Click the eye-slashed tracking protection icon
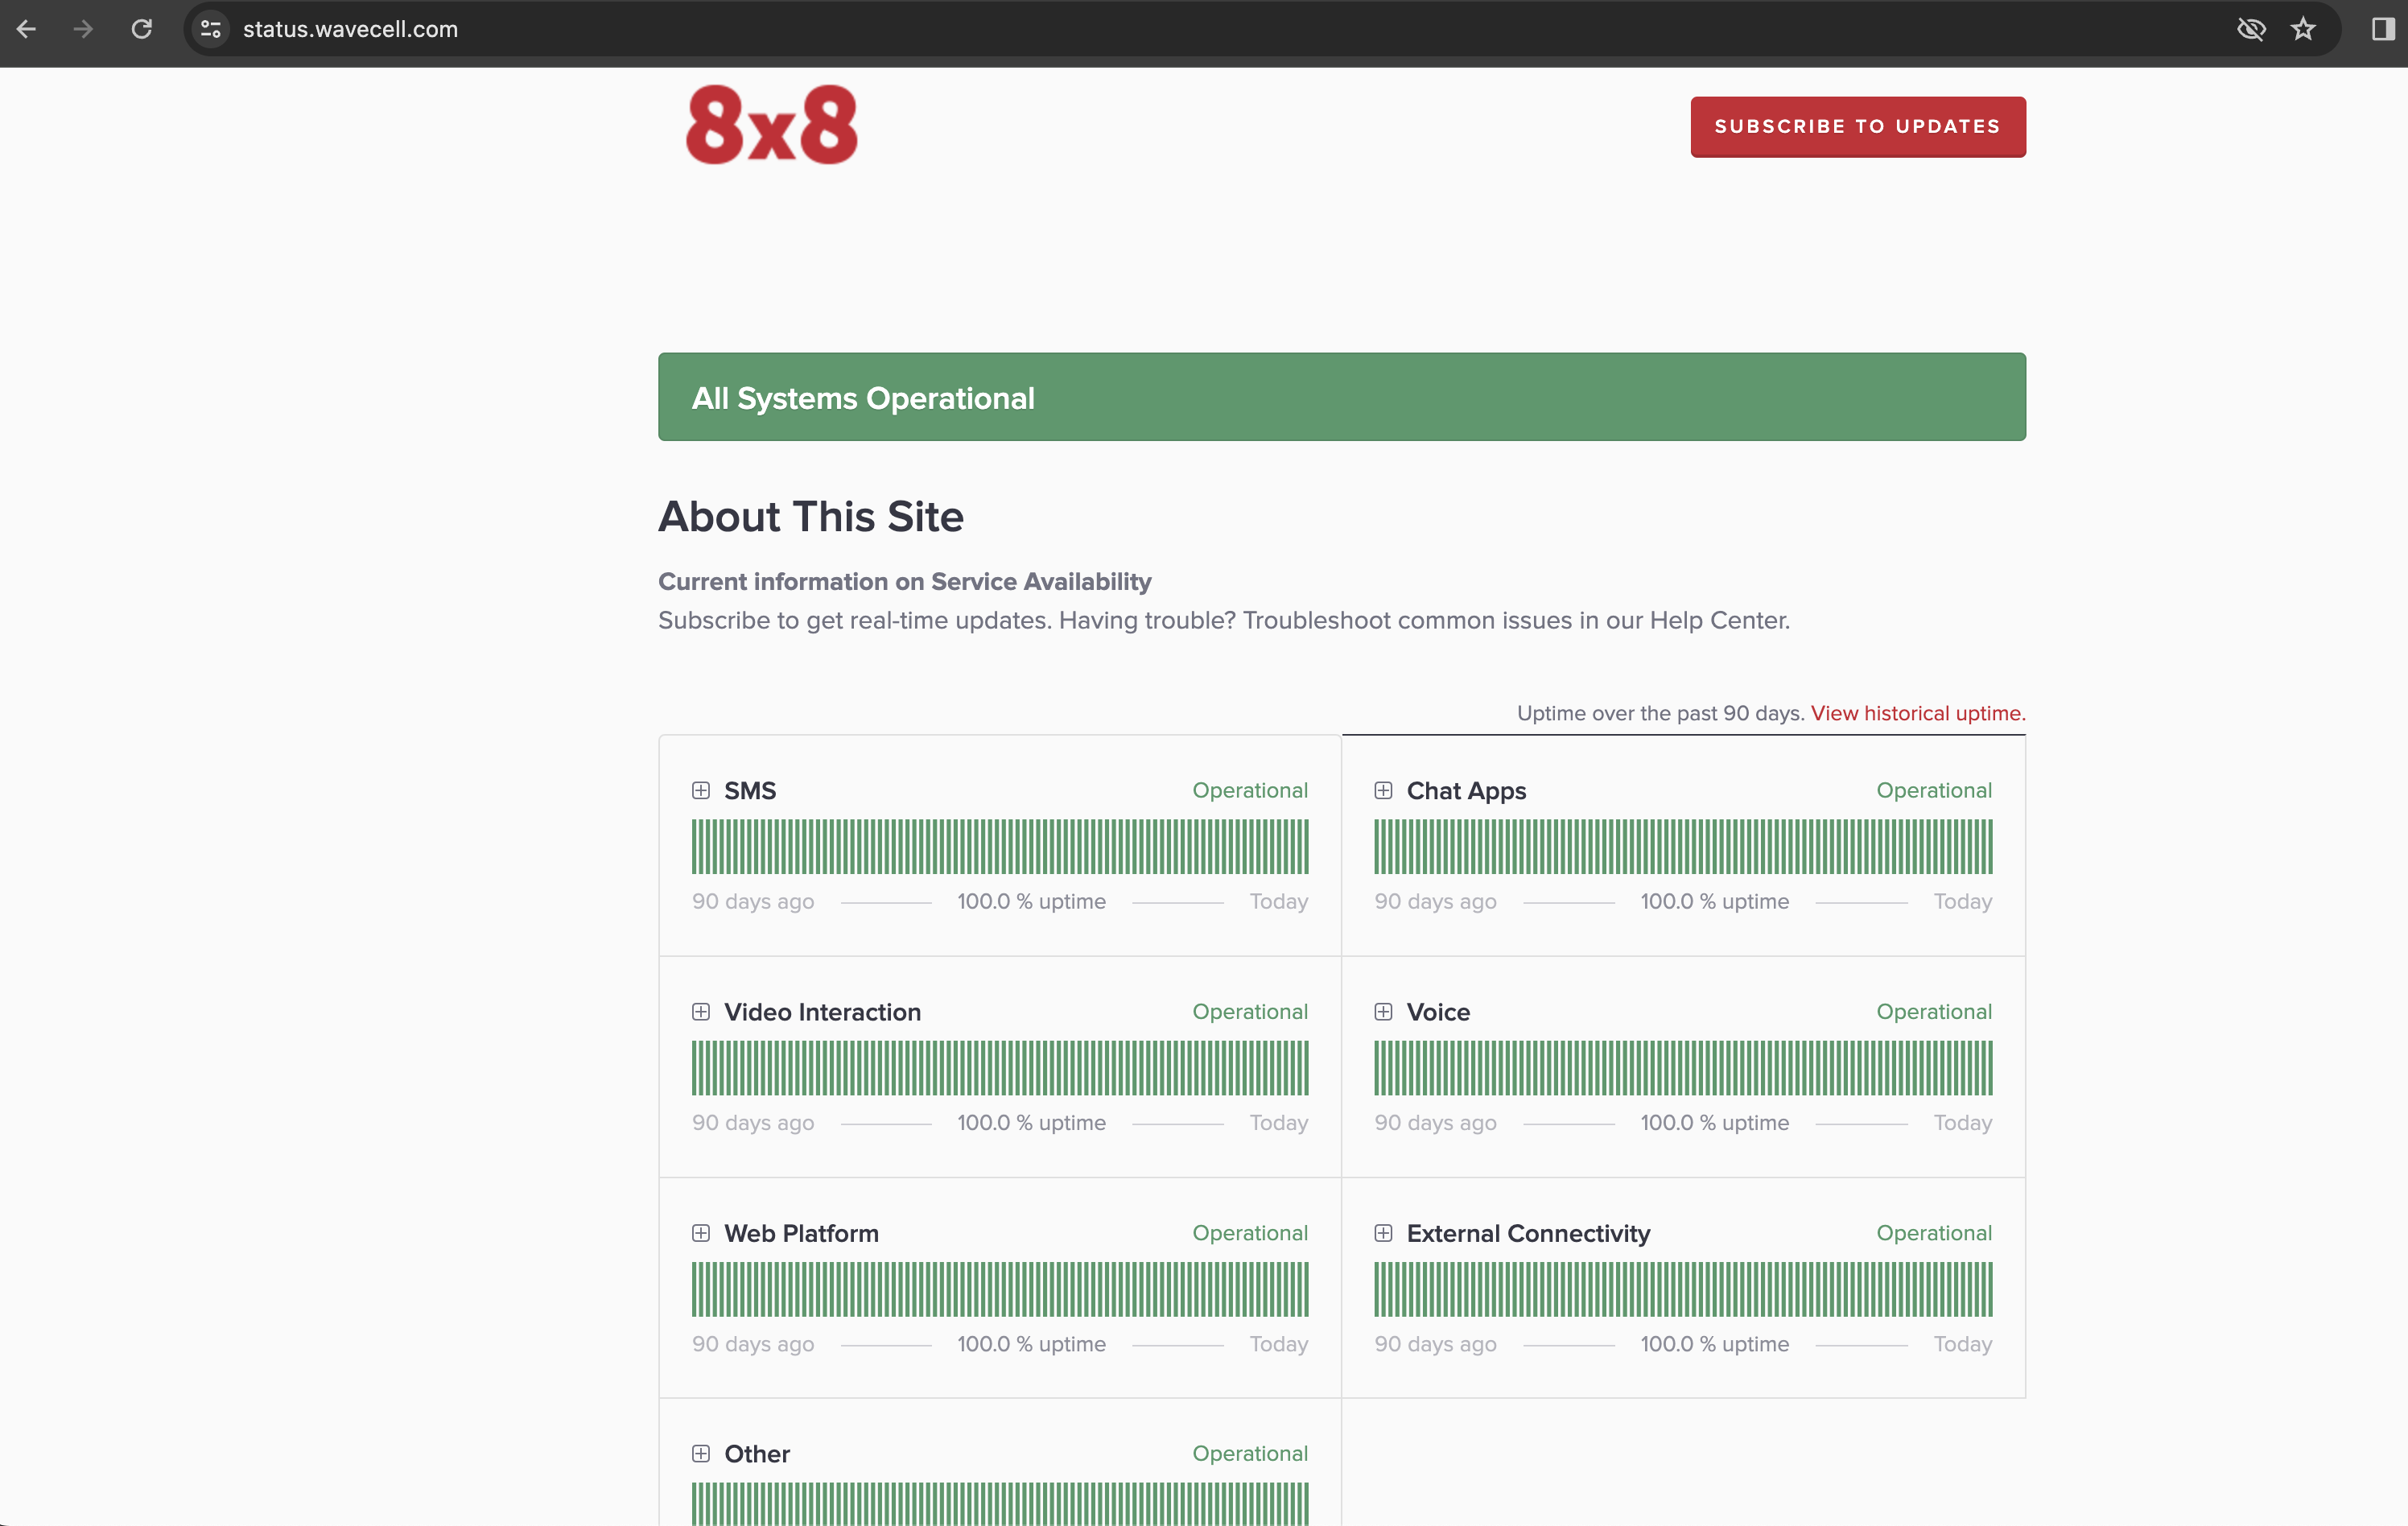 tap(2251, 29)
